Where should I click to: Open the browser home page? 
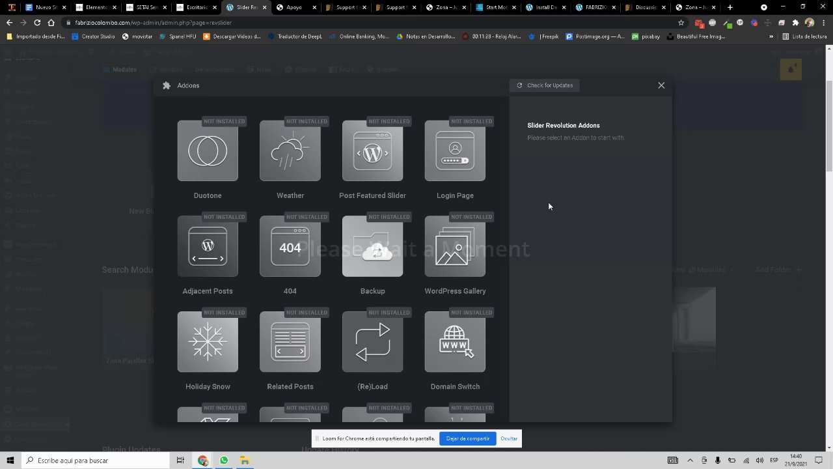click(x=51, y=22)
